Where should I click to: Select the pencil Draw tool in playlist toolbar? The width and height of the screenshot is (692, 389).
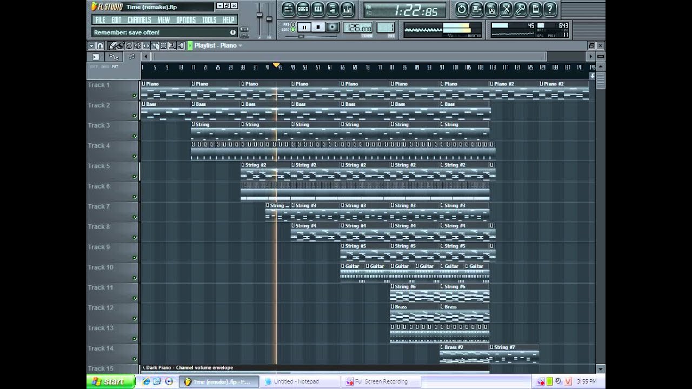[x=112, y=46]
